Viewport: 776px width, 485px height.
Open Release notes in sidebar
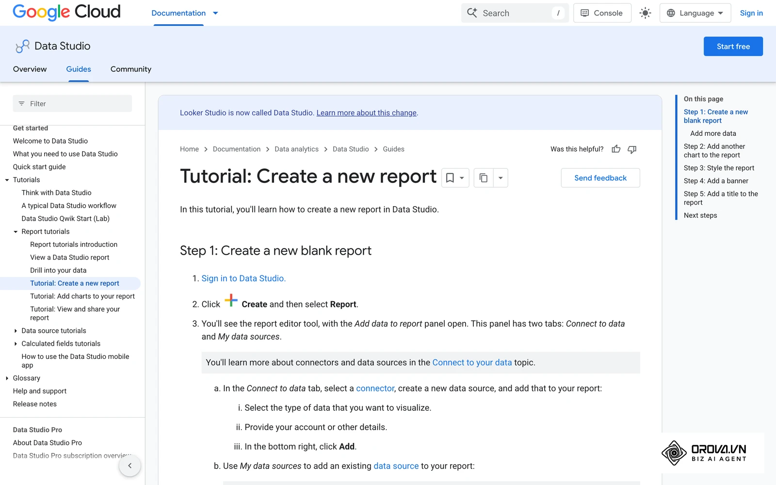tap(35, 404)
